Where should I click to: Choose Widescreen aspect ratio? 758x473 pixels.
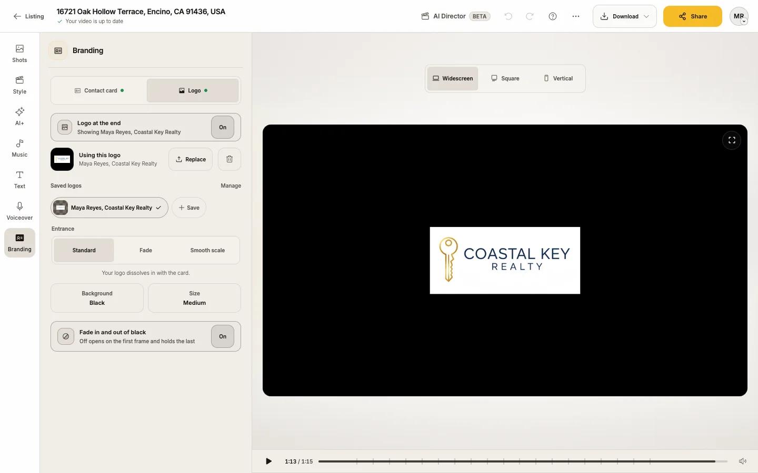(x=453, y=78)
